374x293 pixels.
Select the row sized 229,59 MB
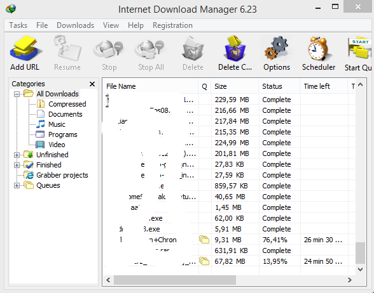coord(230,100)
